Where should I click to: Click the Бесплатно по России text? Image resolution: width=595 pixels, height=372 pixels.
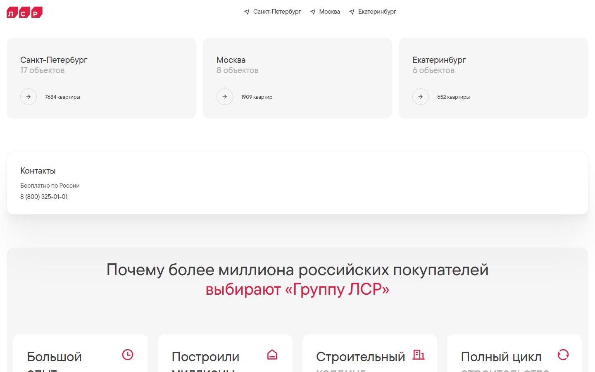(x=50, y=186)
